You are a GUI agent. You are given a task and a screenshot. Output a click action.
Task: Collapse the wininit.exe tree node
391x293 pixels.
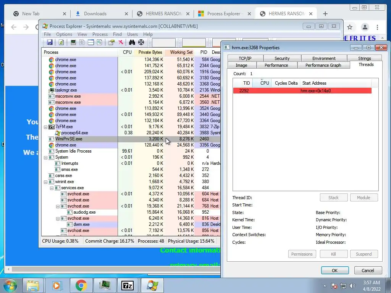click(x=46, y=182)
